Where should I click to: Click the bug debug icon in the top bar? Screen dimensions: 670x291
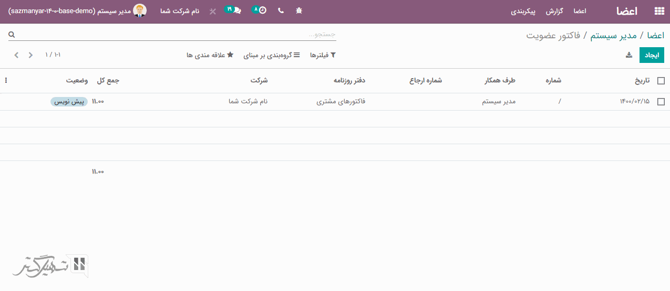click(299, 11)
